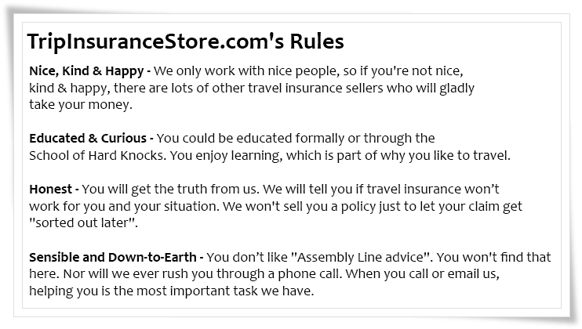Click the Sensible and Down-to-Earth bold label
This screenshot has height=329, width=582.
pos(113,257)
